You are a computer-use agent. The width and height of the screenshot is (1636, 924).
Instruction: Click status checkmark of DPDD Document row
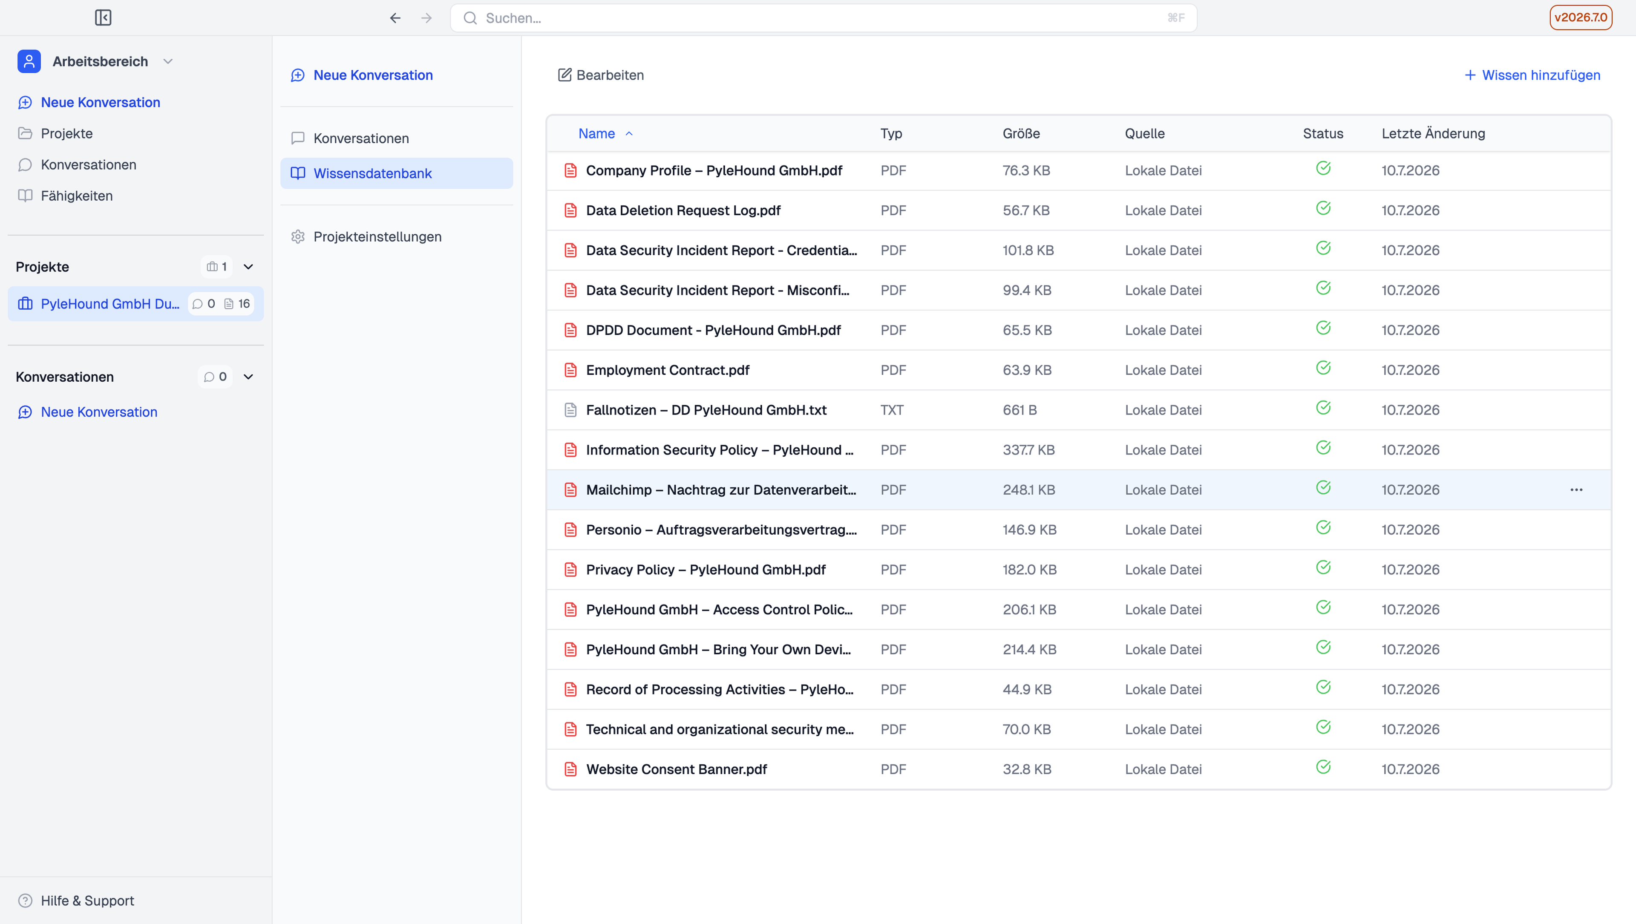[1324, 328]
